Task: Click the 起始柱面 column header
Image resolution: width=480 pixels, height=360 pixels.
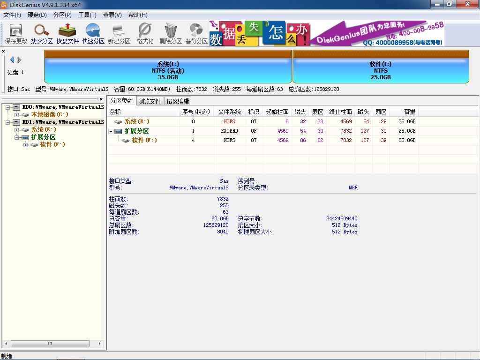Action: pos(277,112)
